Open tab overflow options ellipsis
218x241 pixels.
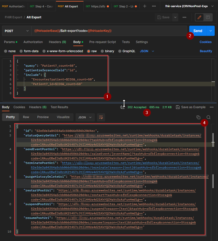click(x=154, y=6)
